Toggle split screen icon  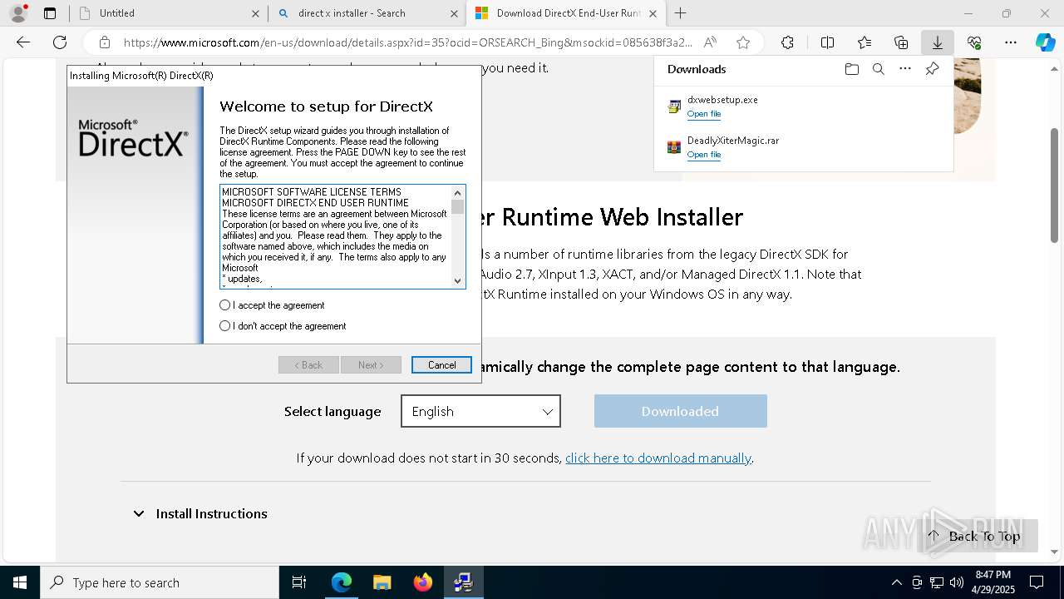[x=827, y=42]
